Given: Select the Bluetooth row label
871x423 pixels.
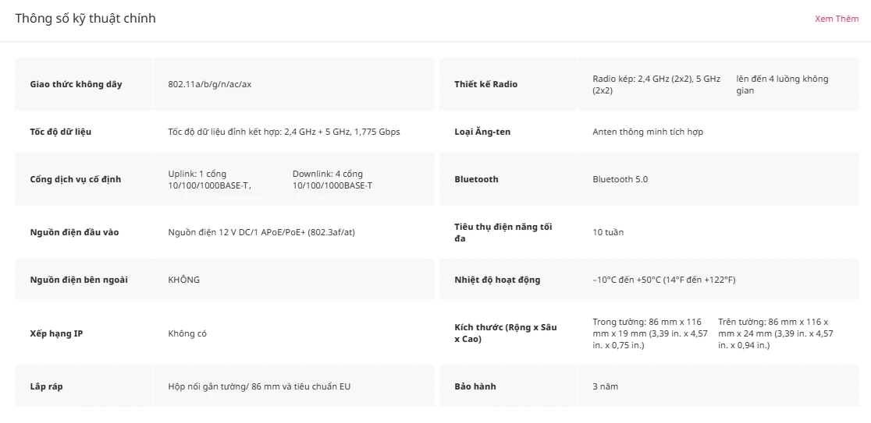Looking at the screenshot, I should click(x=477, y=180).
